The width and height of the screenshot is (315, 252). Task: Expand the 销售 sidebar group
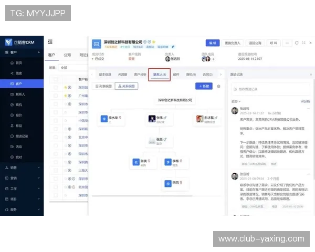pos(38,167)
